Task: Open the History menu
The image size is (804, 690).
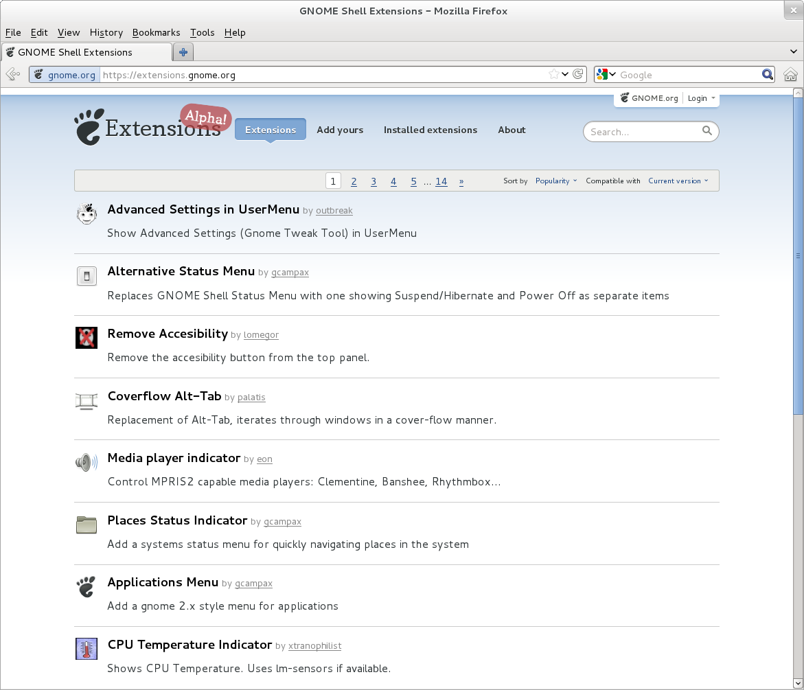Action: pos(106,32)
